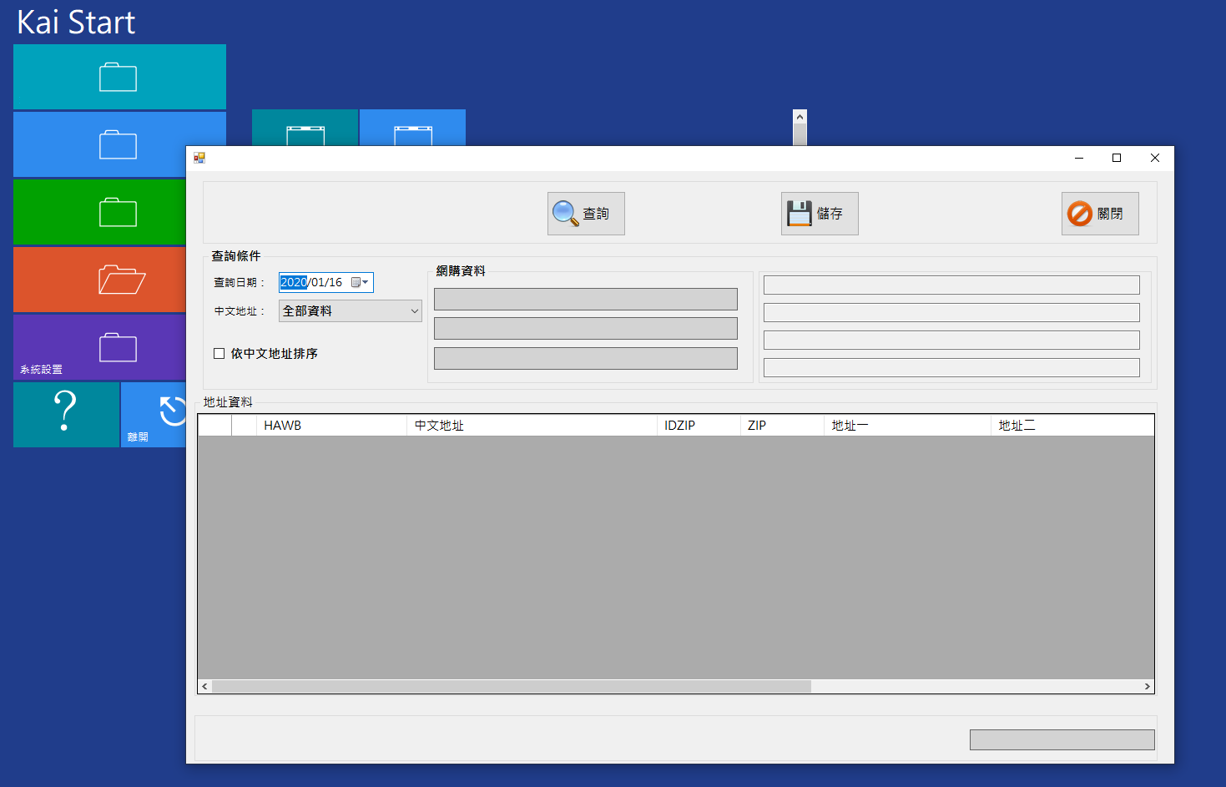Click the IDZIP column header
The height and width of the screenshot is (787, 1226).
point(698,426)
